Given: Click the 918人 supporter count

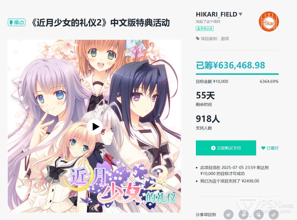Looking at the screenshot, I should pyautogui.click(x=208, y=119).
